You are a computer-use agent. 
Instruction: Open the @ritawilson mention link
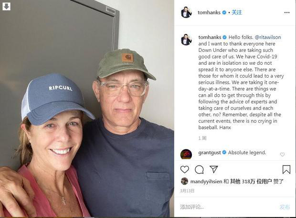pos(268,37)
